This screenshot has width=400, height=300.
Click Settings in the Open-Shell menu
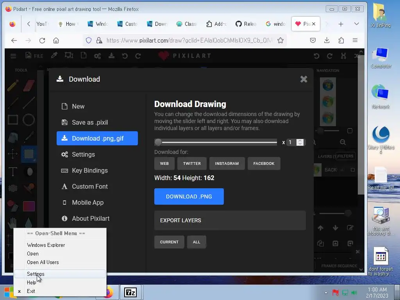(x=60, y=274)
